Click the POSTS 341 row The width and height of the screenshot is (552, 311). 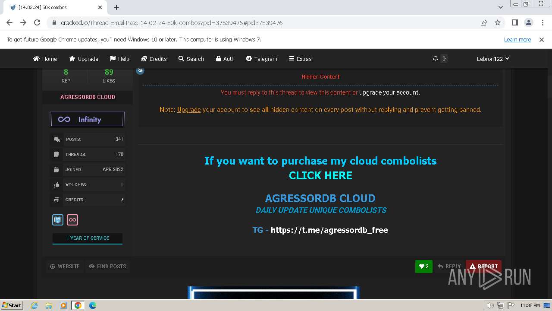(x=88, y=139)
